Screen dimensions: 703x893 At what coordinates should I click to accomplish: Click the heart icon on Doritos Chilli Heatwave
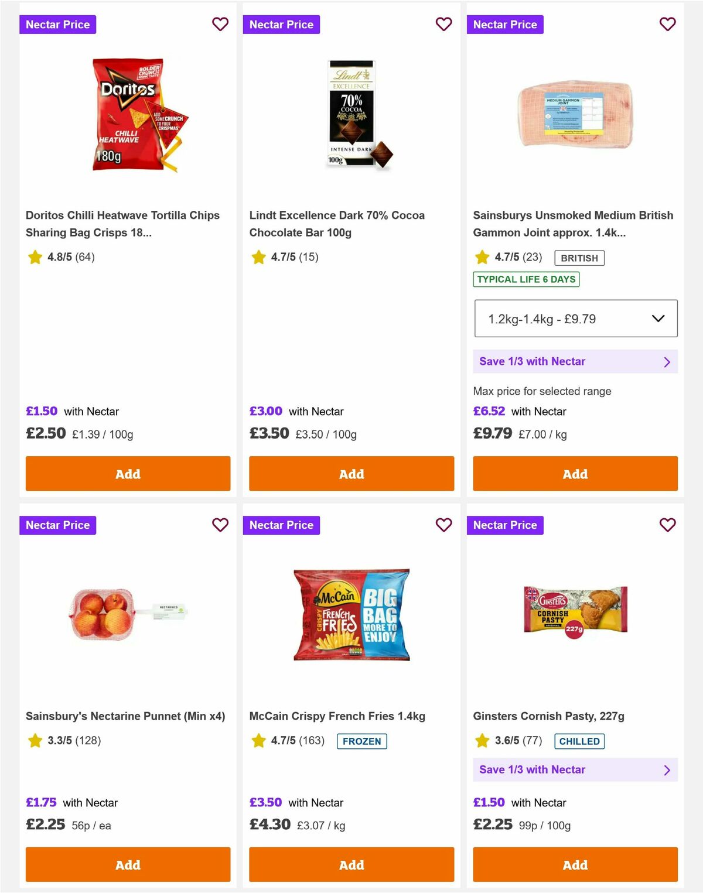(220, 25)
